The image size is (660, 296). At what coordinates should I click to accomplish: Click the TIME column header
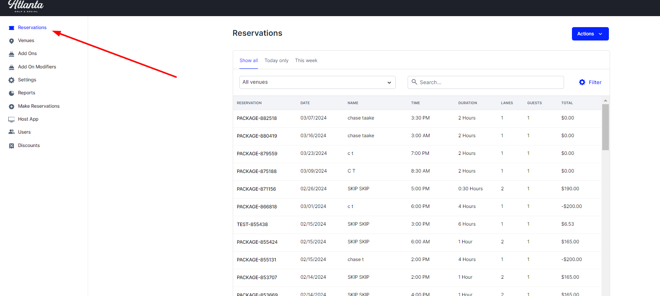415,103
